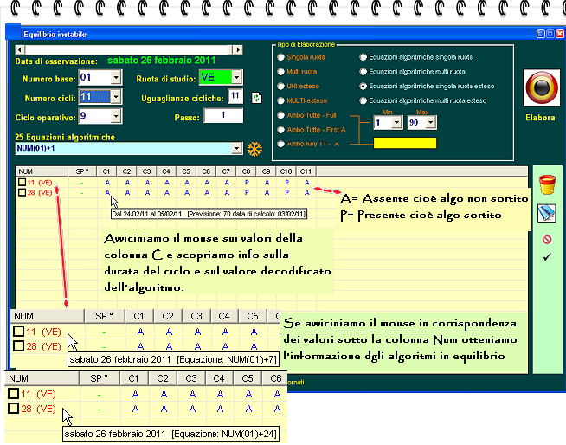Click the orange snowflake icon beside equation list
Viewport: 566px width, 445px height.
pos(254,149)
